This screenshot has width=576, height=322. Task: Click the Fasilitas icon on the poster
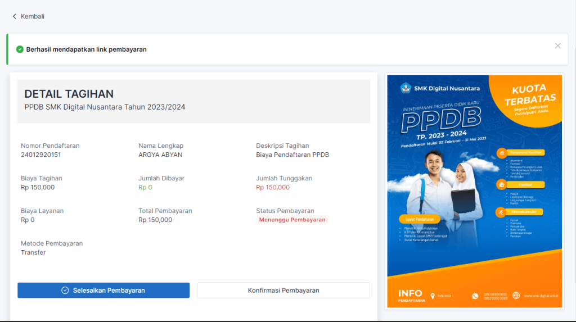pyautogui.click(x=501, y=184)
